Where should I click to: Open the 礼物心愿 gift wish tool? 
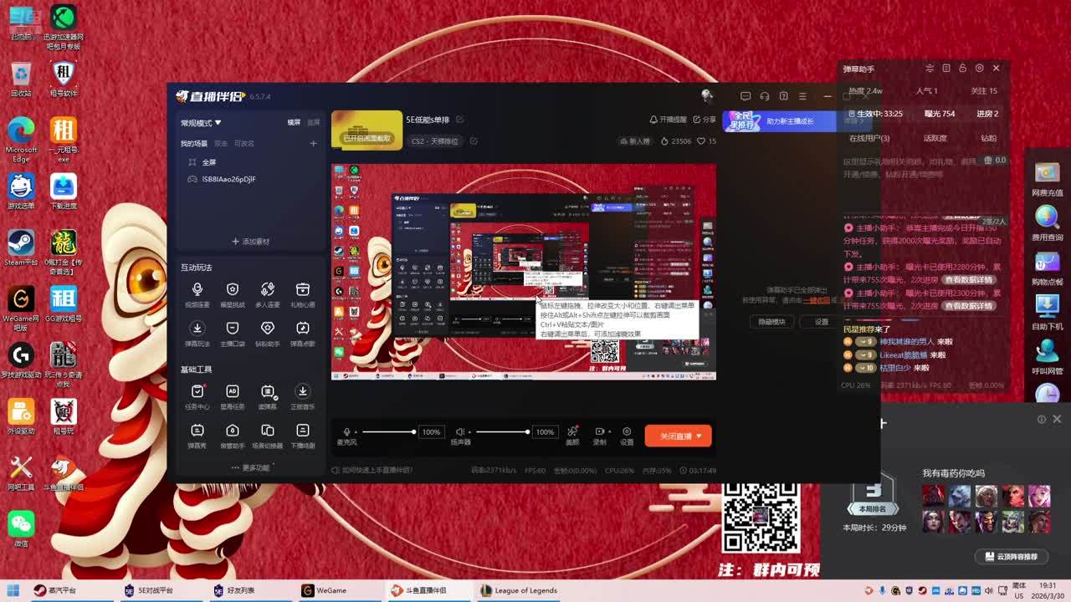(x=303, y=294)
